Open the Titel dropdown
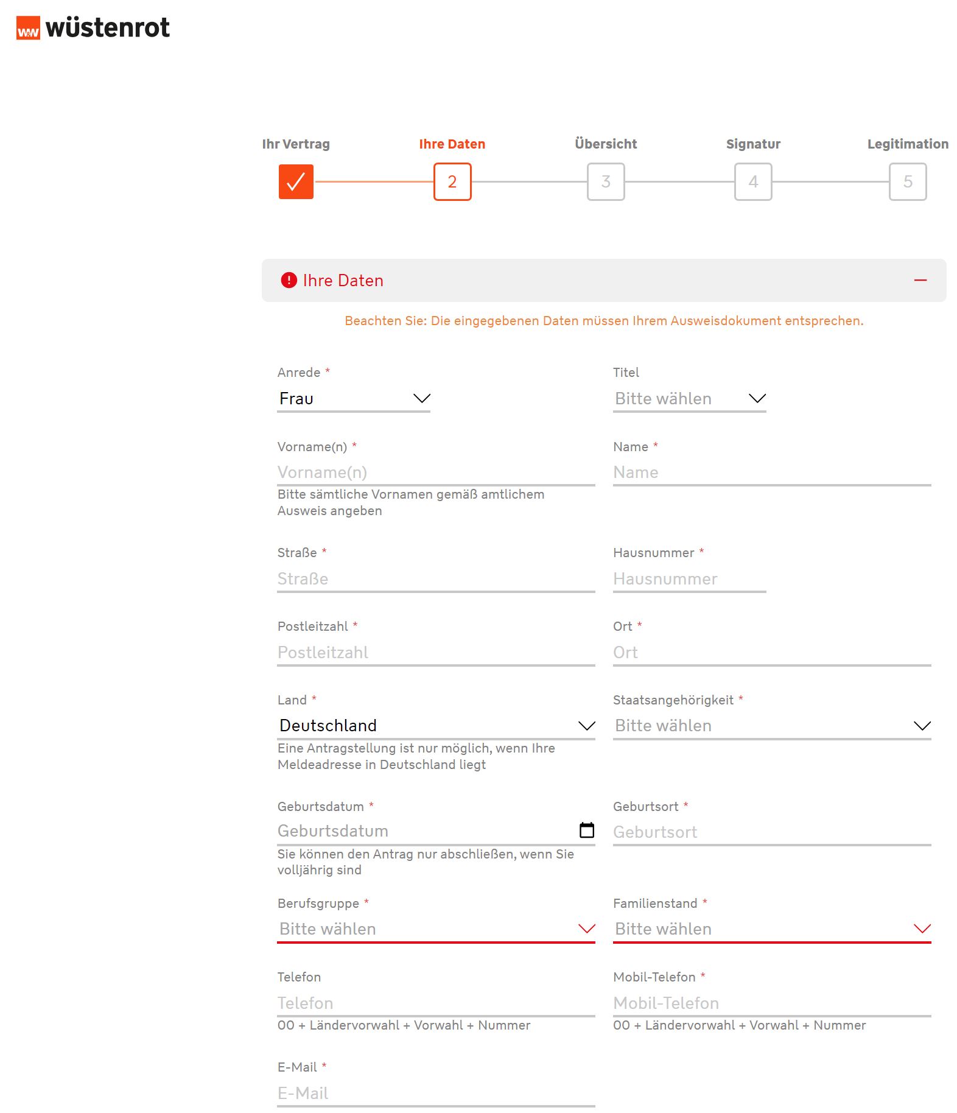957x1113 pixels. (x=689, y=399)
